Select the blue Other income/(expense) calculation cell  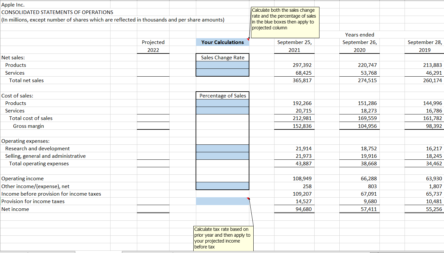coord(222,186)
